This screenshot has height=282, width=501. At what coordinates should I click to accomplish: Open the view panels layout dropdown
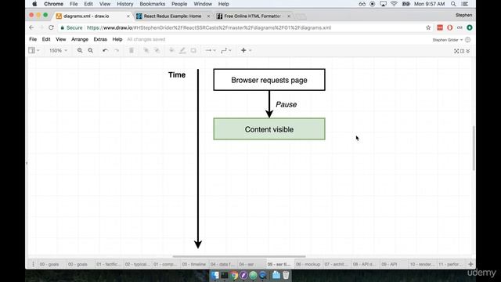[x=34, y=50]
